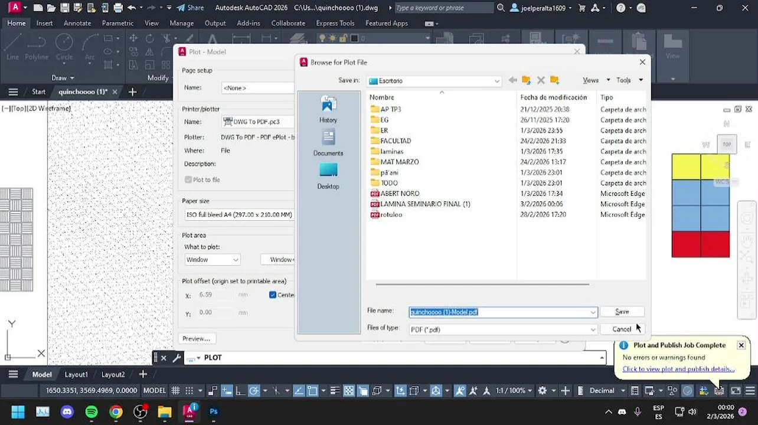Open Photoshop from the taskbar
758x425 pixels.
214,411
